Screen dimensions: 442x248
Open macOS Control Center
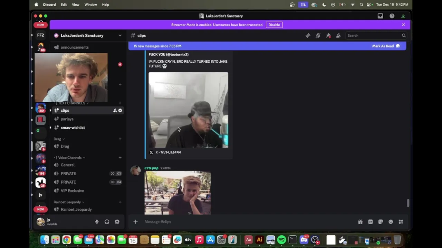[369, 4]
